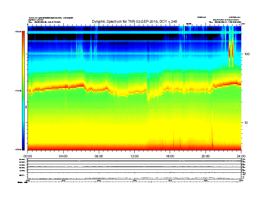Click the 04:00 time axis label
The height and width of the screenshot is (201, 260).
(x=63, y=156)
